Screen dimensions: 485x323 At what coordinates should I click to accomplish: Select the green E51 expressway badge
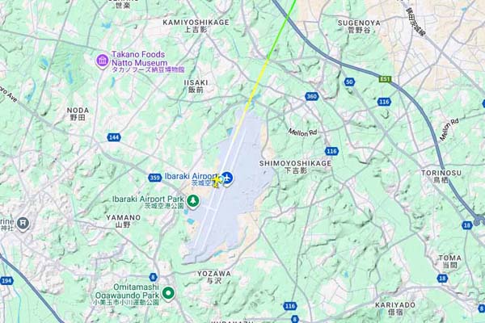pos(385,79)
